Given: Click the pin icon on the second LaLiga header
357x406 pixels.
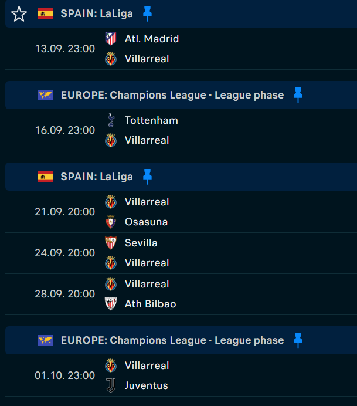Looking at the screenshot, I should (148, 177).
